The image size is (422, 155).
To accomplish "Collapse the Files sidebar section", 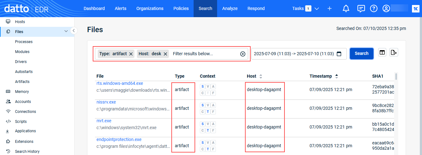I will pyautogui.click(x=66, y=31).
